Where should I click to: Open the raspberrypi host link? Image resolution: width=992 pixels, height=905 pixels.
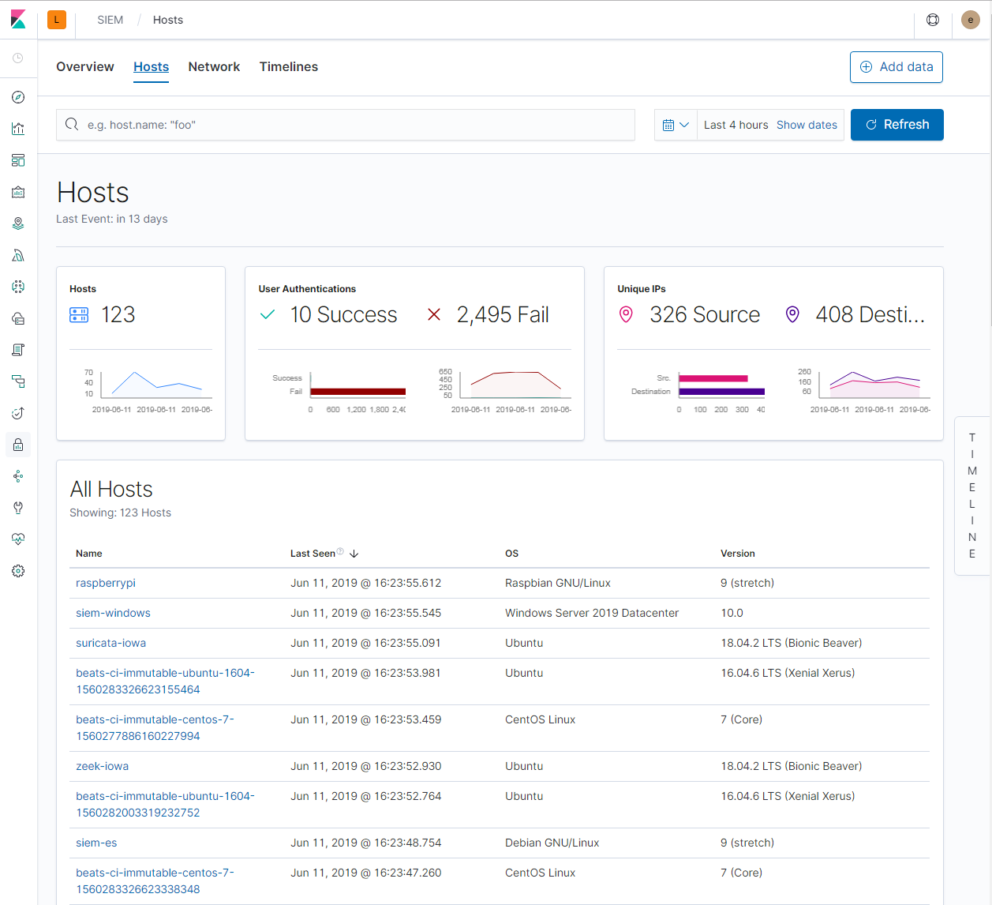coord(105,583)
